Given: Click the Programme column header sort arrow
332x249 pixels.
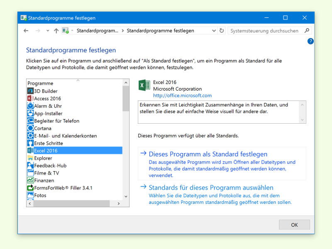Looking at the screenshot, I should click(78, 81).
